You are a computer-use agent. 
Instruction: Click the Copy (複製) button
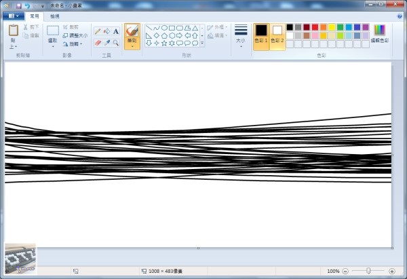click(31, 35)
